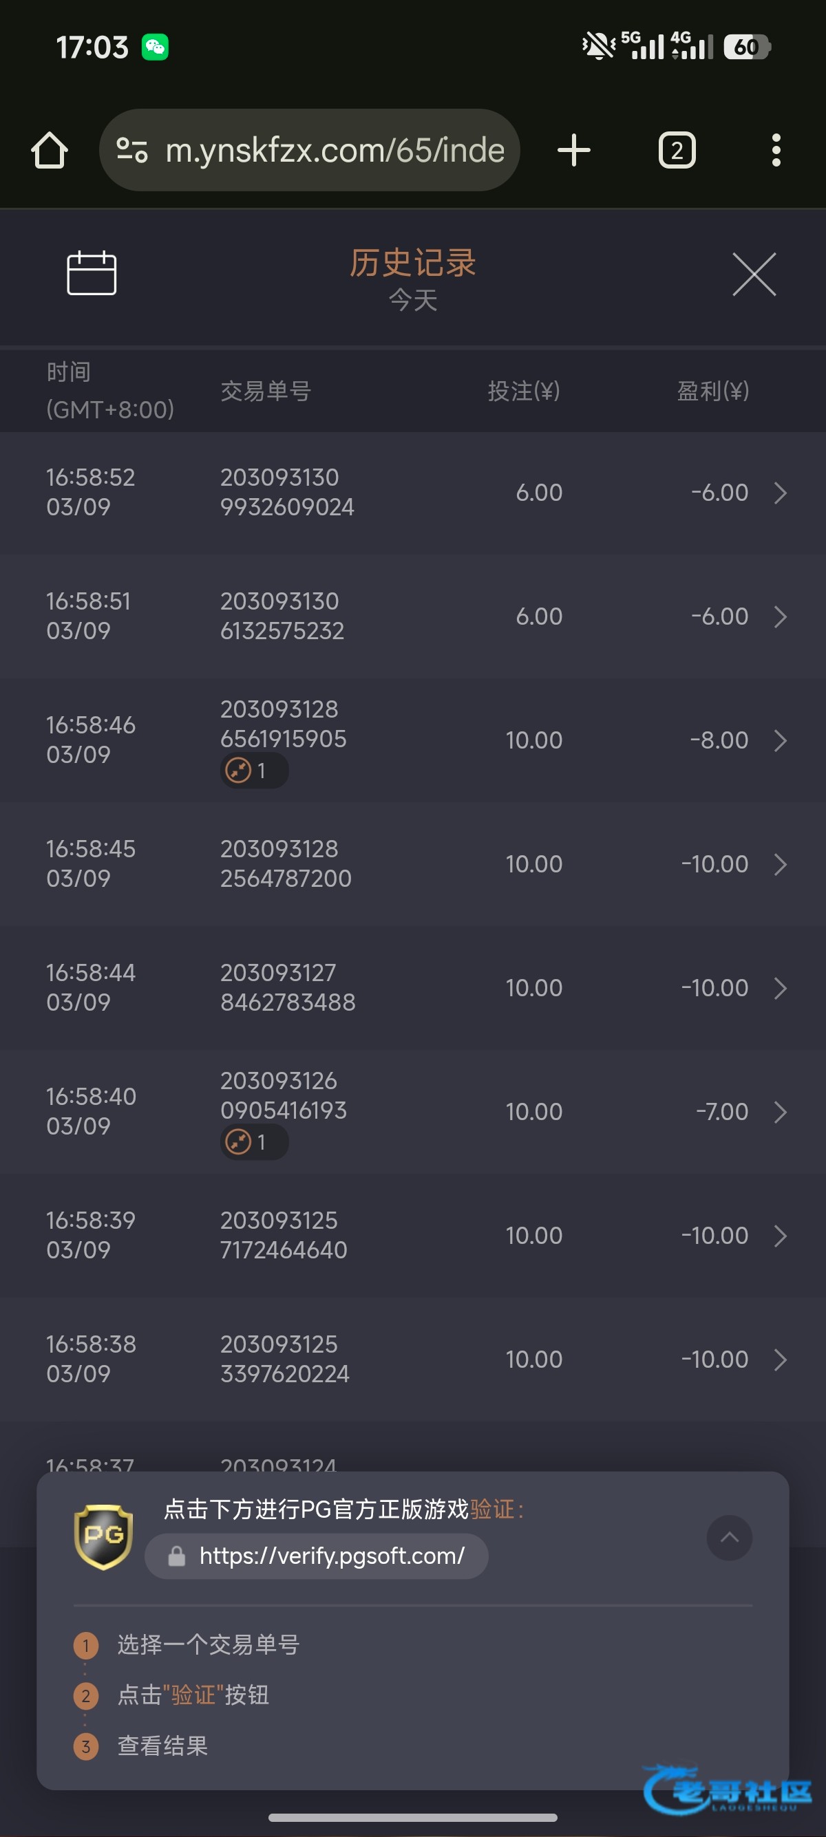This screenshot has height=1837, width=826.
Task: Tap free-spin badge on 16:58:40 record
Action: (x=253, y=1142)
